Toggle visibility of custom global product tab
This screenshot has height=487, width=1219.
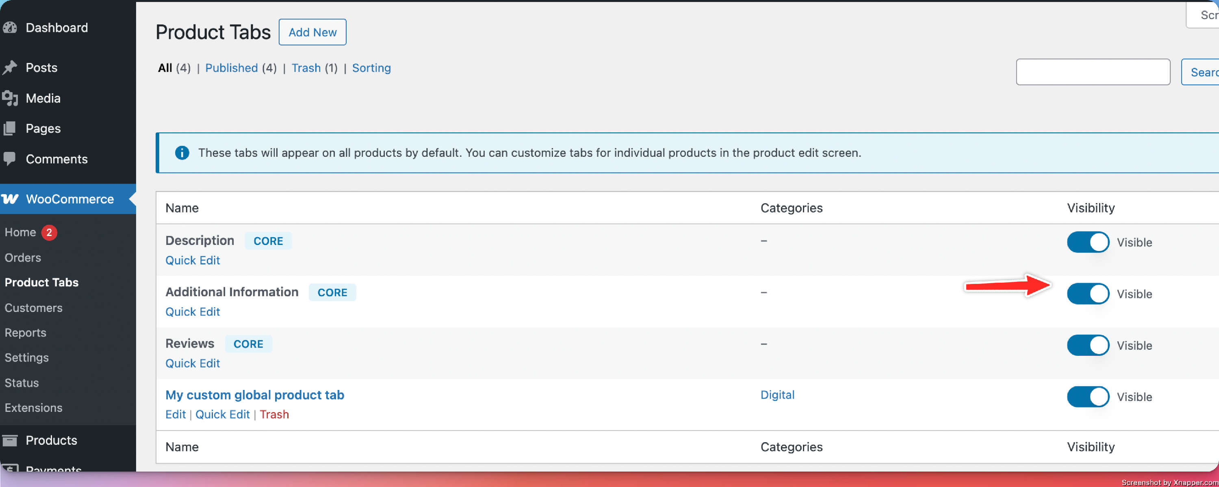coord(1087,397)
